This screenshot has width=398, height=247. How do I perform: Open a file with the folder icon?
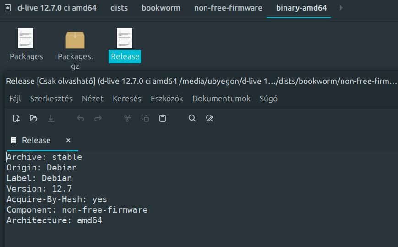33,118
